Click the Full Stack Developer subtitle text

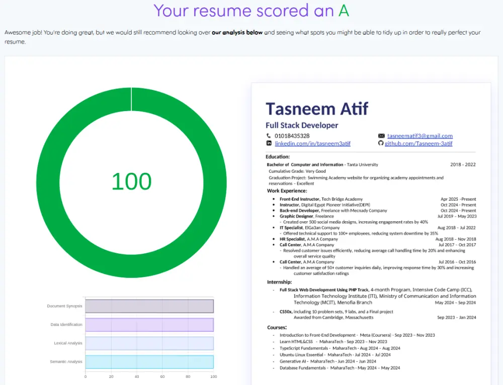[x=302, y=125]
